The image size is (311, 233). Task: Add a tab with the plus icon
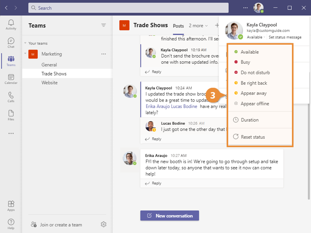tap(217, 25)
